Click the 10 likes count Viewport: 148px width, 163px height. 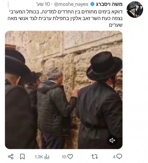pyautogui.click(x=64, y=157)
